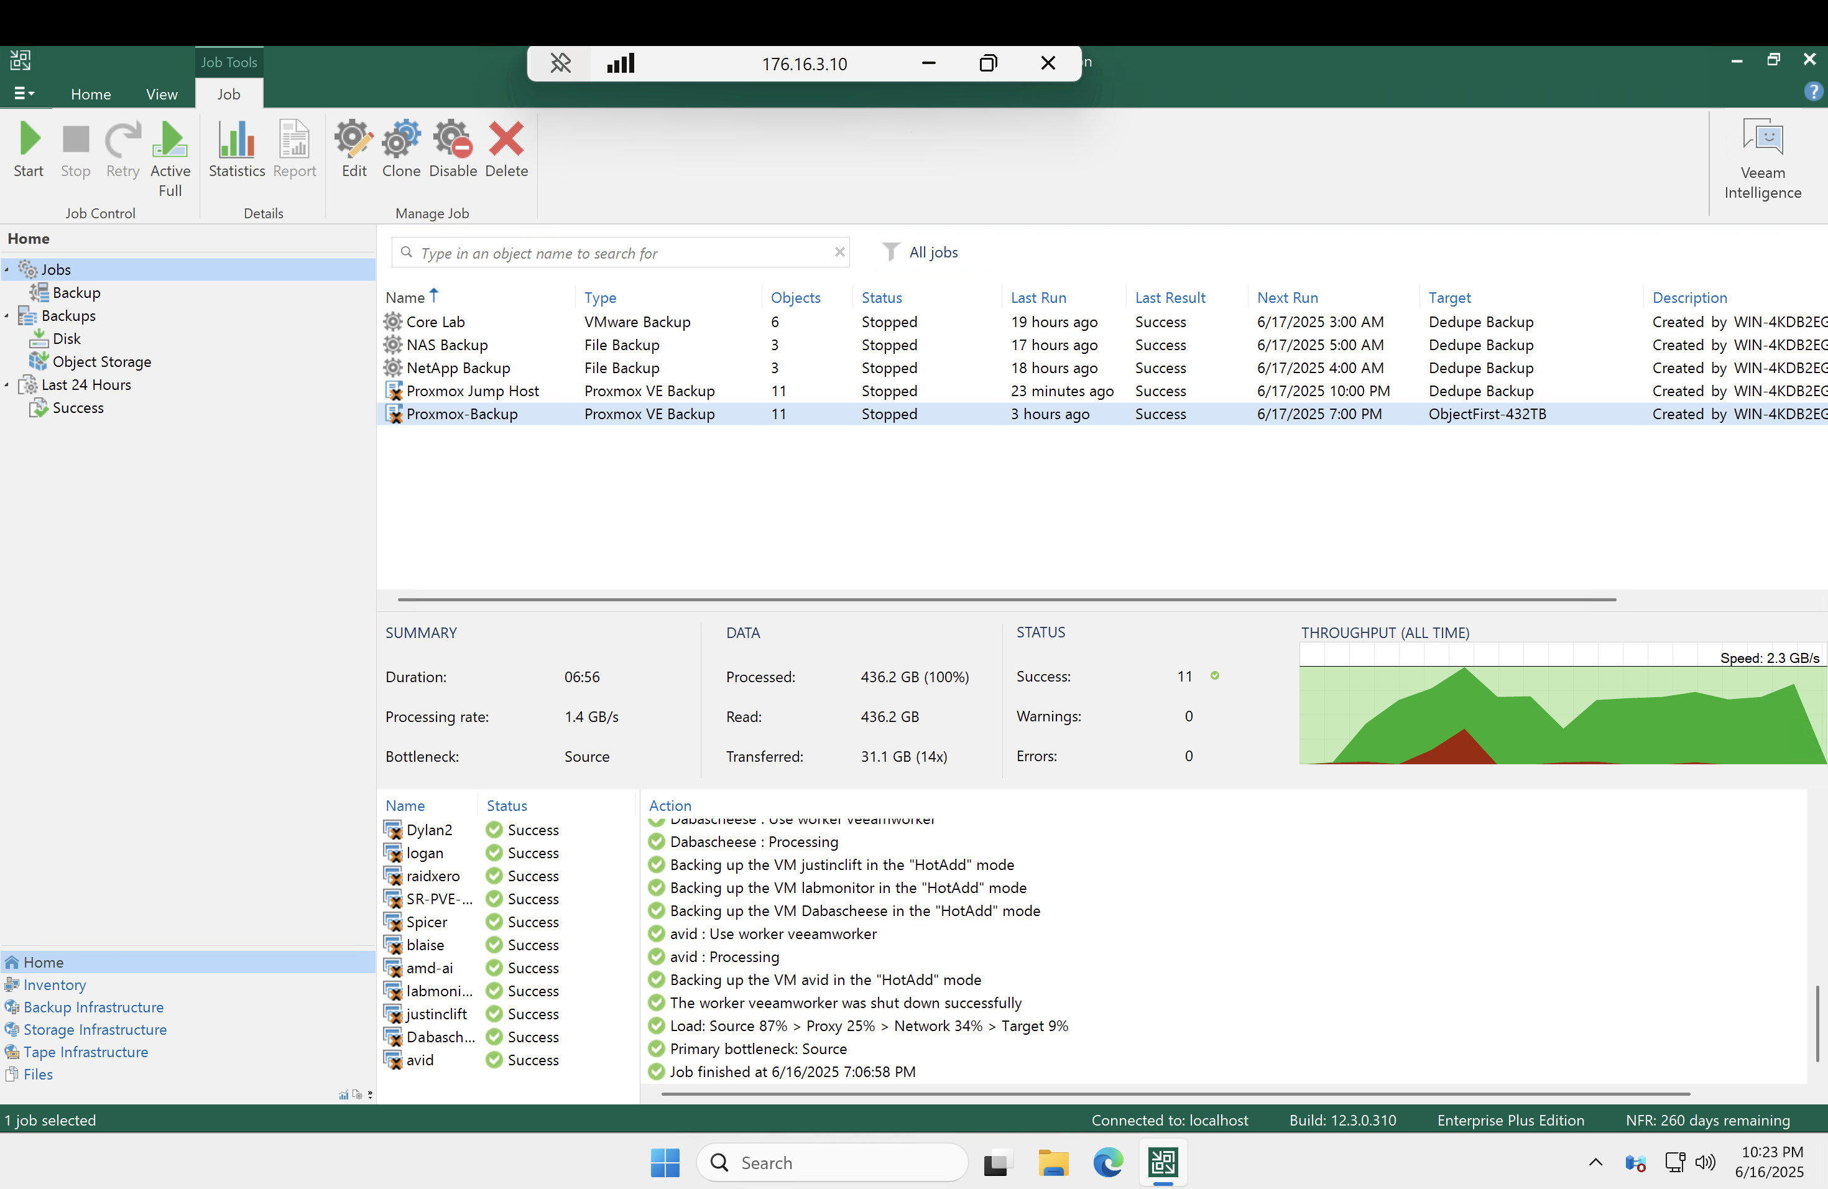Open Backup Infrastructure view

point(93,1007)
